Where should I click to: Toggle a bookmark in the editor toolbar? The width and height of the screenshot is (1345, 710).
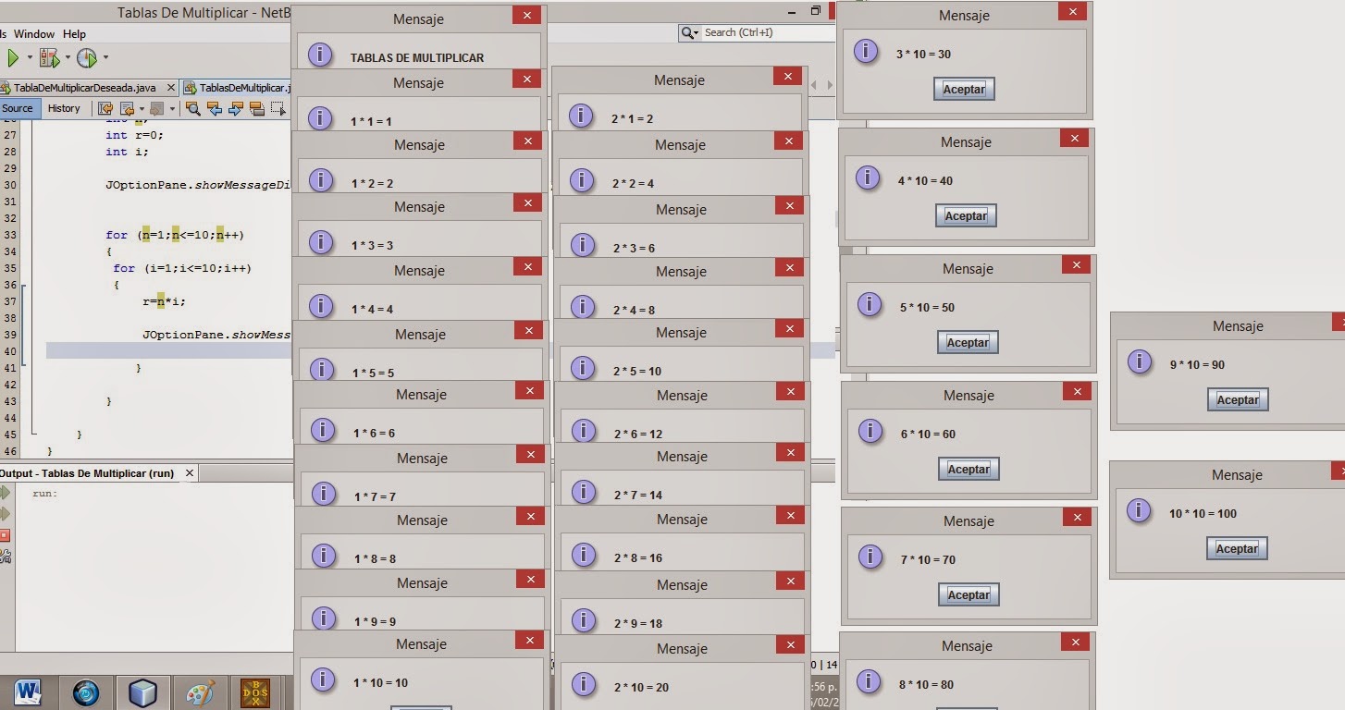[256, 108]
